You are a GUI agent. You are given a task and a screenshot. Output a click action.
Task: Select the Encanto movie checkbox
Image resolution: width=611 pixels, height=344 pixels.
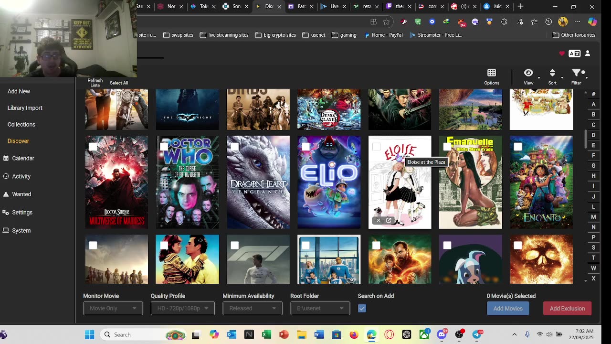(x=518, y=147)
